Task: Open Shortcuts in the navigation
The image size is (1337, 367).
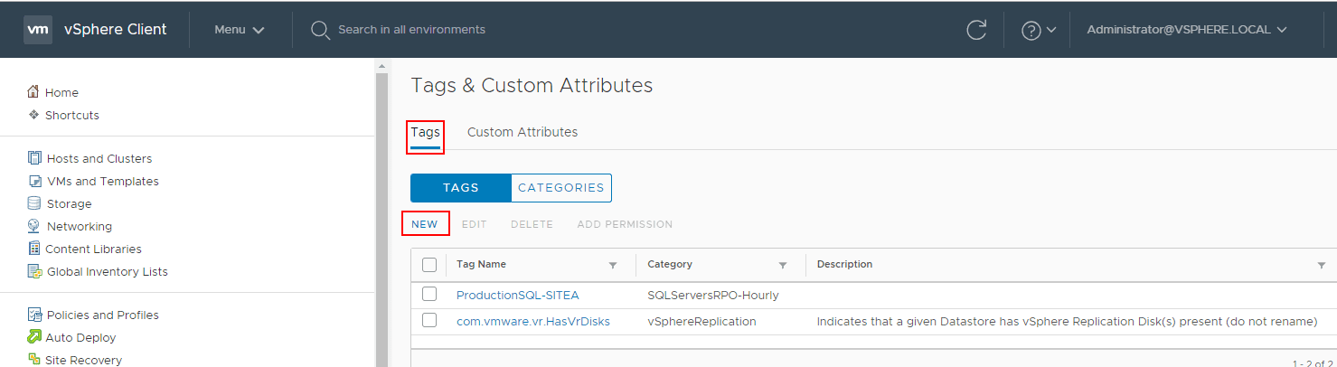Action: click(x=72, y=115)
